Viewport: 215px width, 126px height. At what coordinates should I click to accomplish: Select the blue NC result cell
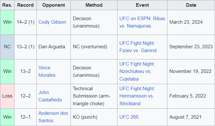[7, 47]
